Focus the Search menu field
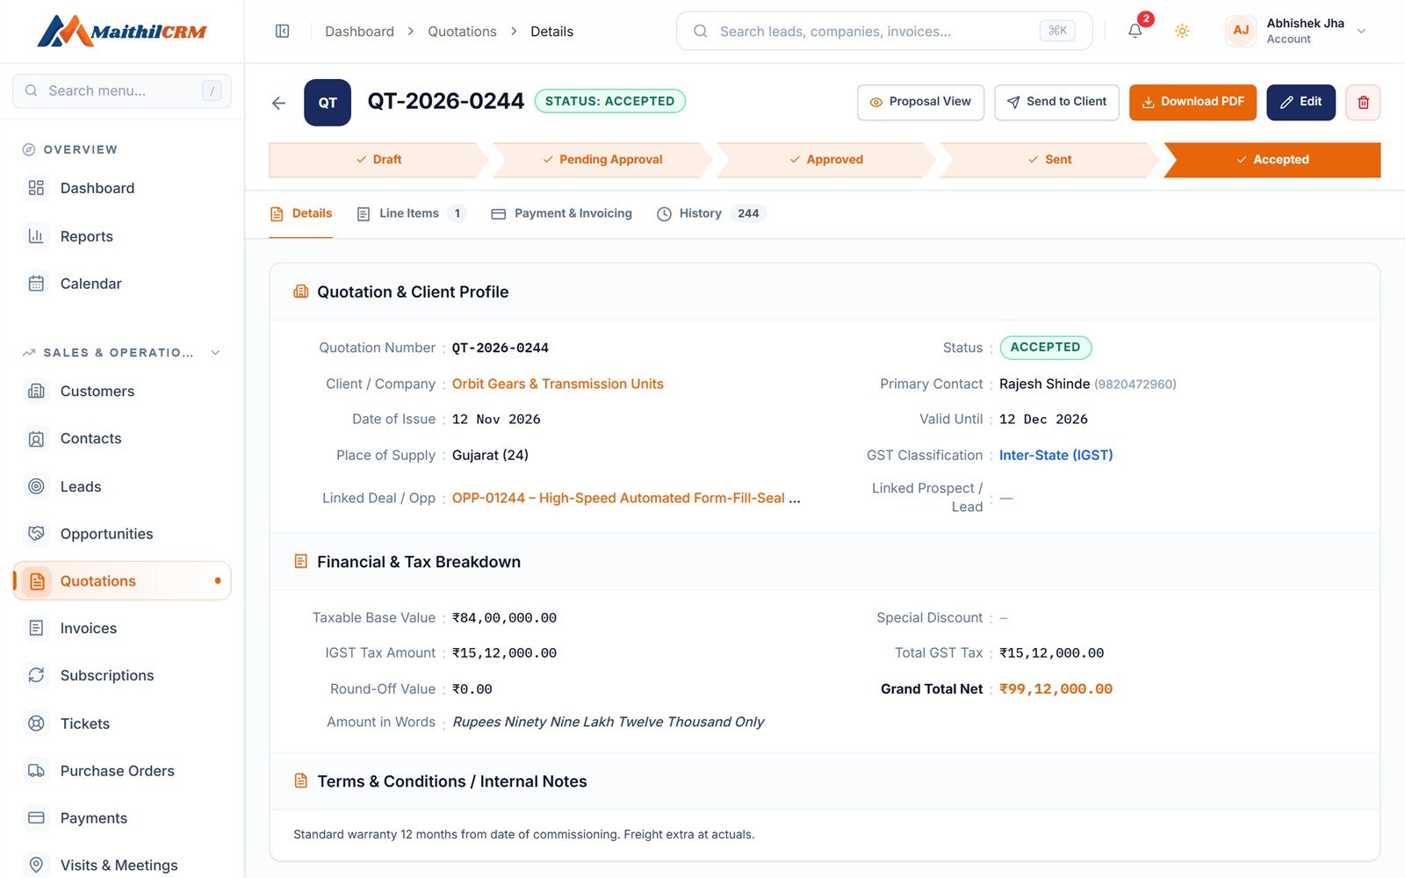The height and width of the screenshot is (878, 1405). [122, 90]
